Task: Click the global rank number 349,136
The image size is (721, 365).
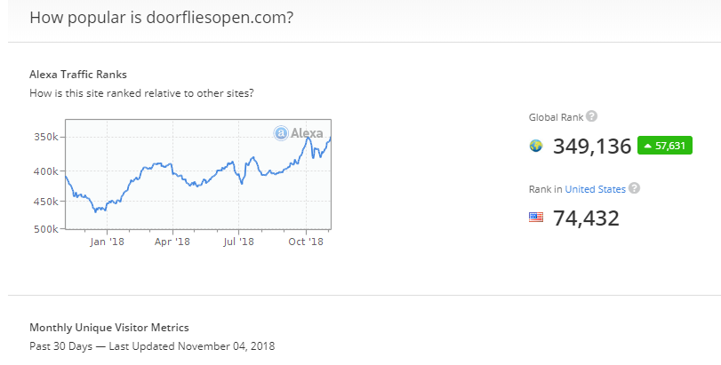Action: click(592, 147)
